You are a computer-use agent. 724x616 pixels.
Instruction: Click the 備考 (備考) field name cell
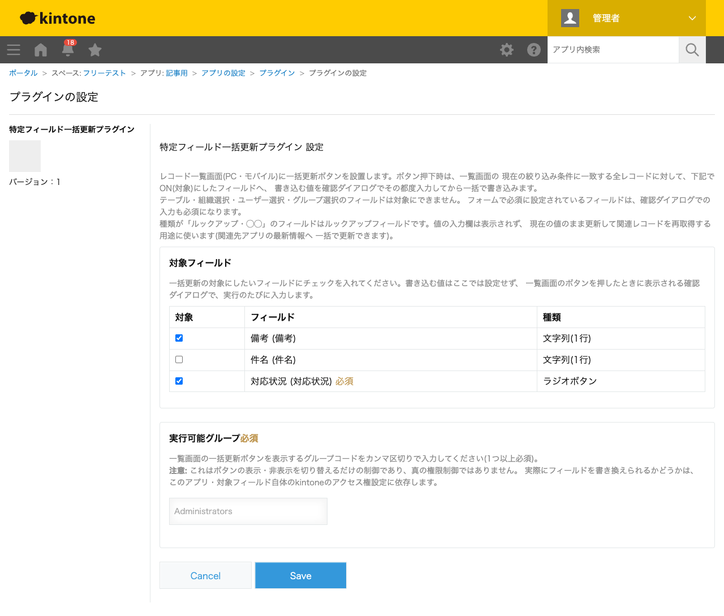(x=390, y=338)
